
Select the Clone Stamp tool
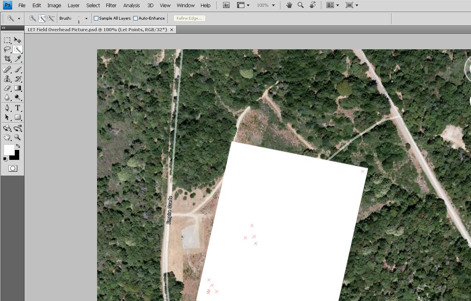tap(7, 79)
